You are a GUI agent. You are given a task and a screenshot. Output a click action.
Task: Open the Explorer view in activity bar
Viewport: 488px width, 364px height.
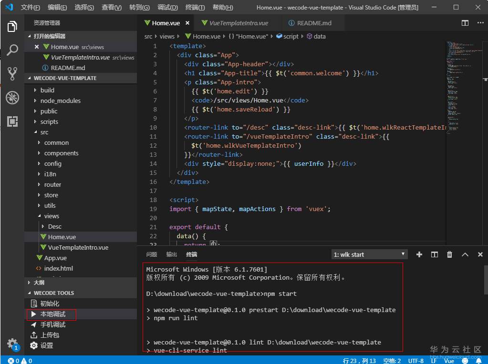(x=12, y=27)
